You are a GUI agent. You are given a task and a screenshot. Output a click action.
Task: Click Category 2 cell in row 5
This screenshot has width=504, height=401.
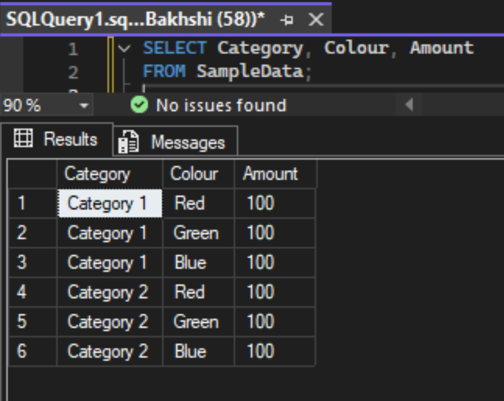[x=110, y=322]
